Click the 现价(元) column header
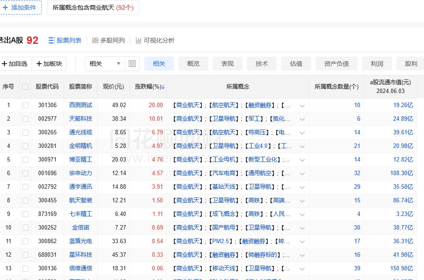The width and height of the screenshot is (424, 280). tap(113, 86)
